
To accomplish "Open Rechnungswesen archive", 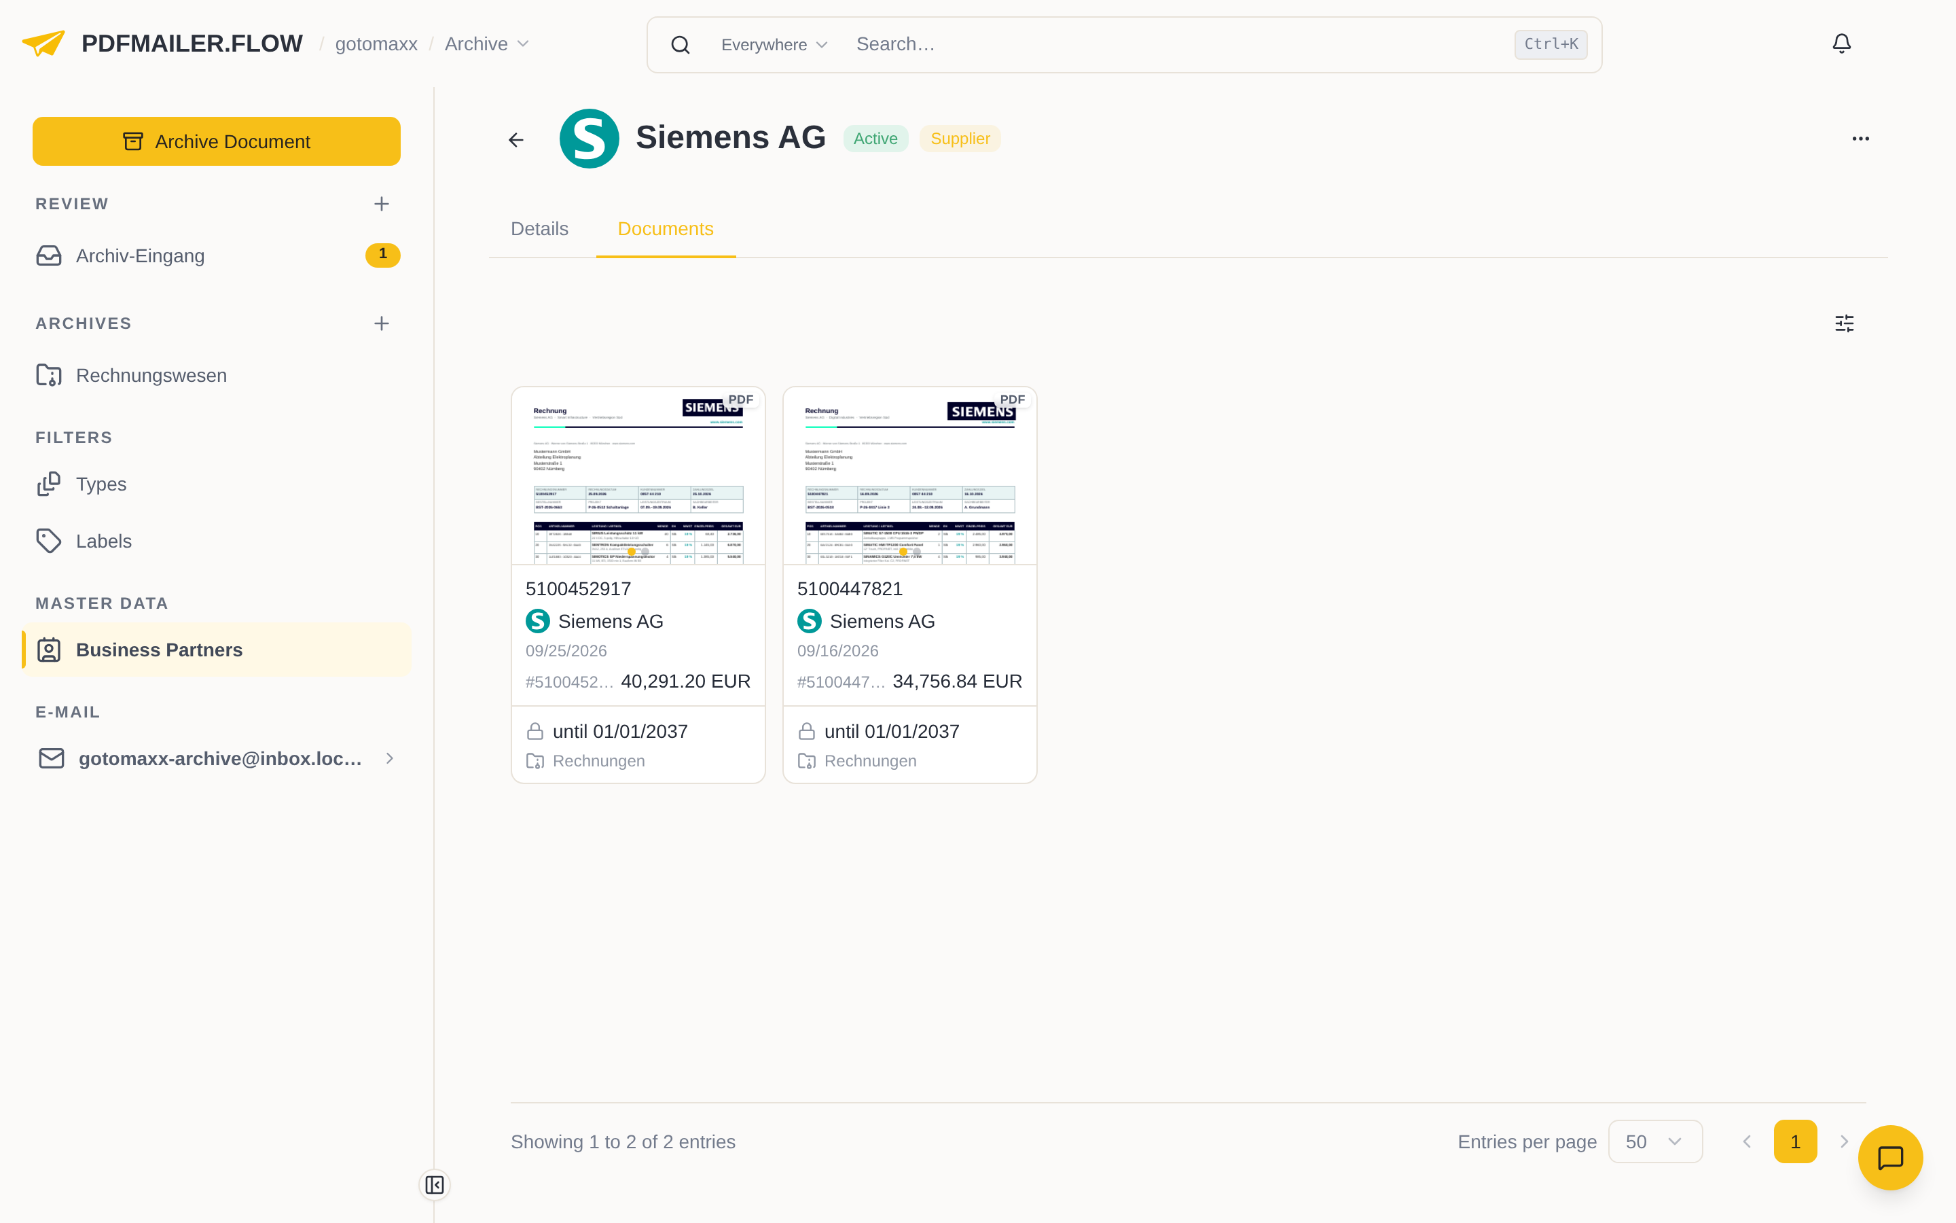I will coord(217,375).
